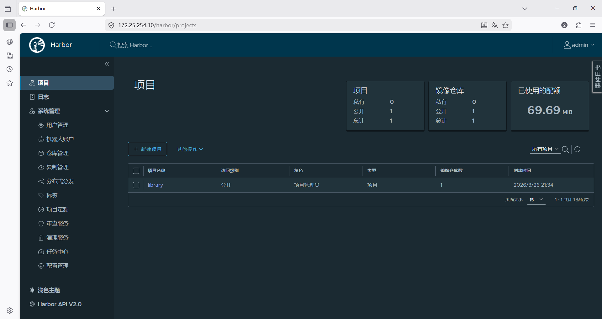Open the recent browsing folder icon at top left

click(8, 9)
